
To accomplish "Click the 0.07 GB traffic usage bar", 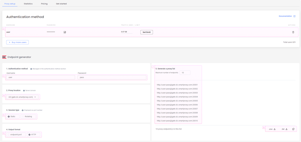I will [x=127, y=33].
